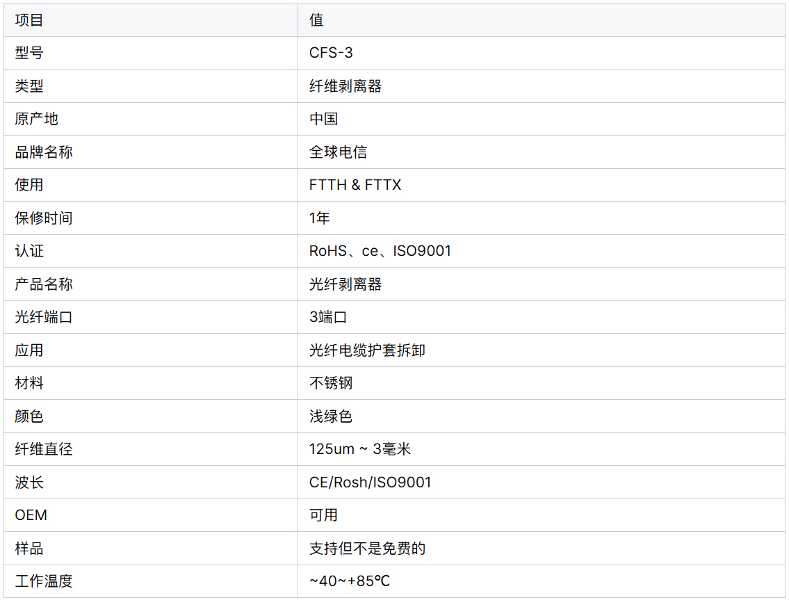Click the 型号 row label
Screen dimensions: 789x600
pyautogui.click(x=29, y=53)
